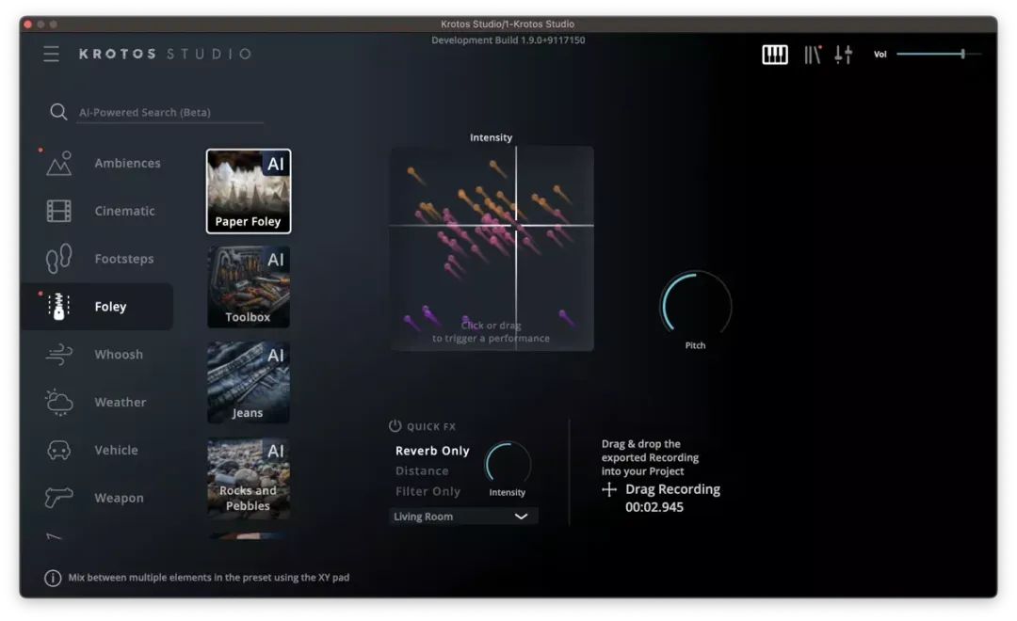Select the Toolbox preset thumbnail
The width and height of the screenshot is (1017, 621).
249,287
